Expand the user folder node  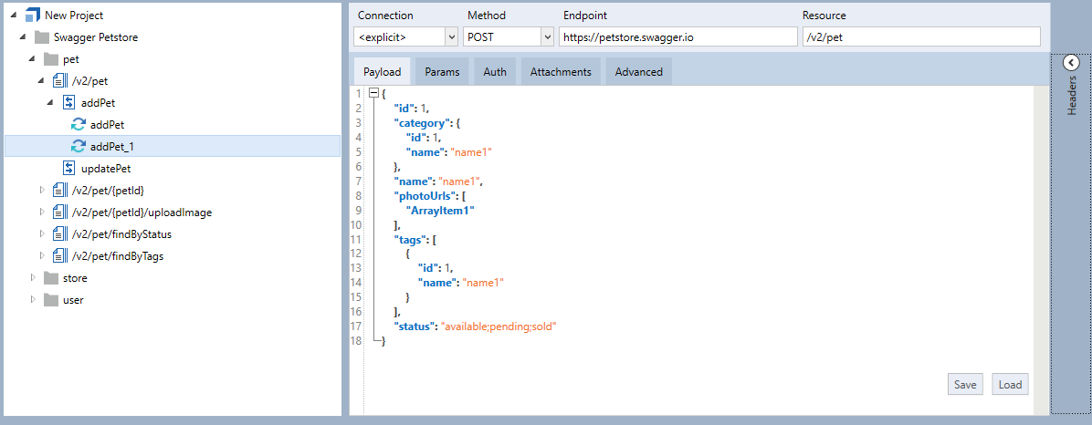point(32,300)
